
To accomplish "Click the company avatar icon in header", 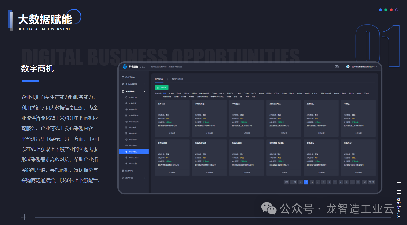I will (348, 67).
